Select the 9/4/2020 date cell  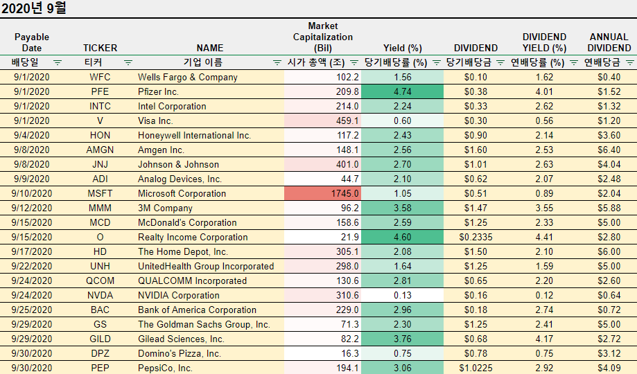[32, 135]
